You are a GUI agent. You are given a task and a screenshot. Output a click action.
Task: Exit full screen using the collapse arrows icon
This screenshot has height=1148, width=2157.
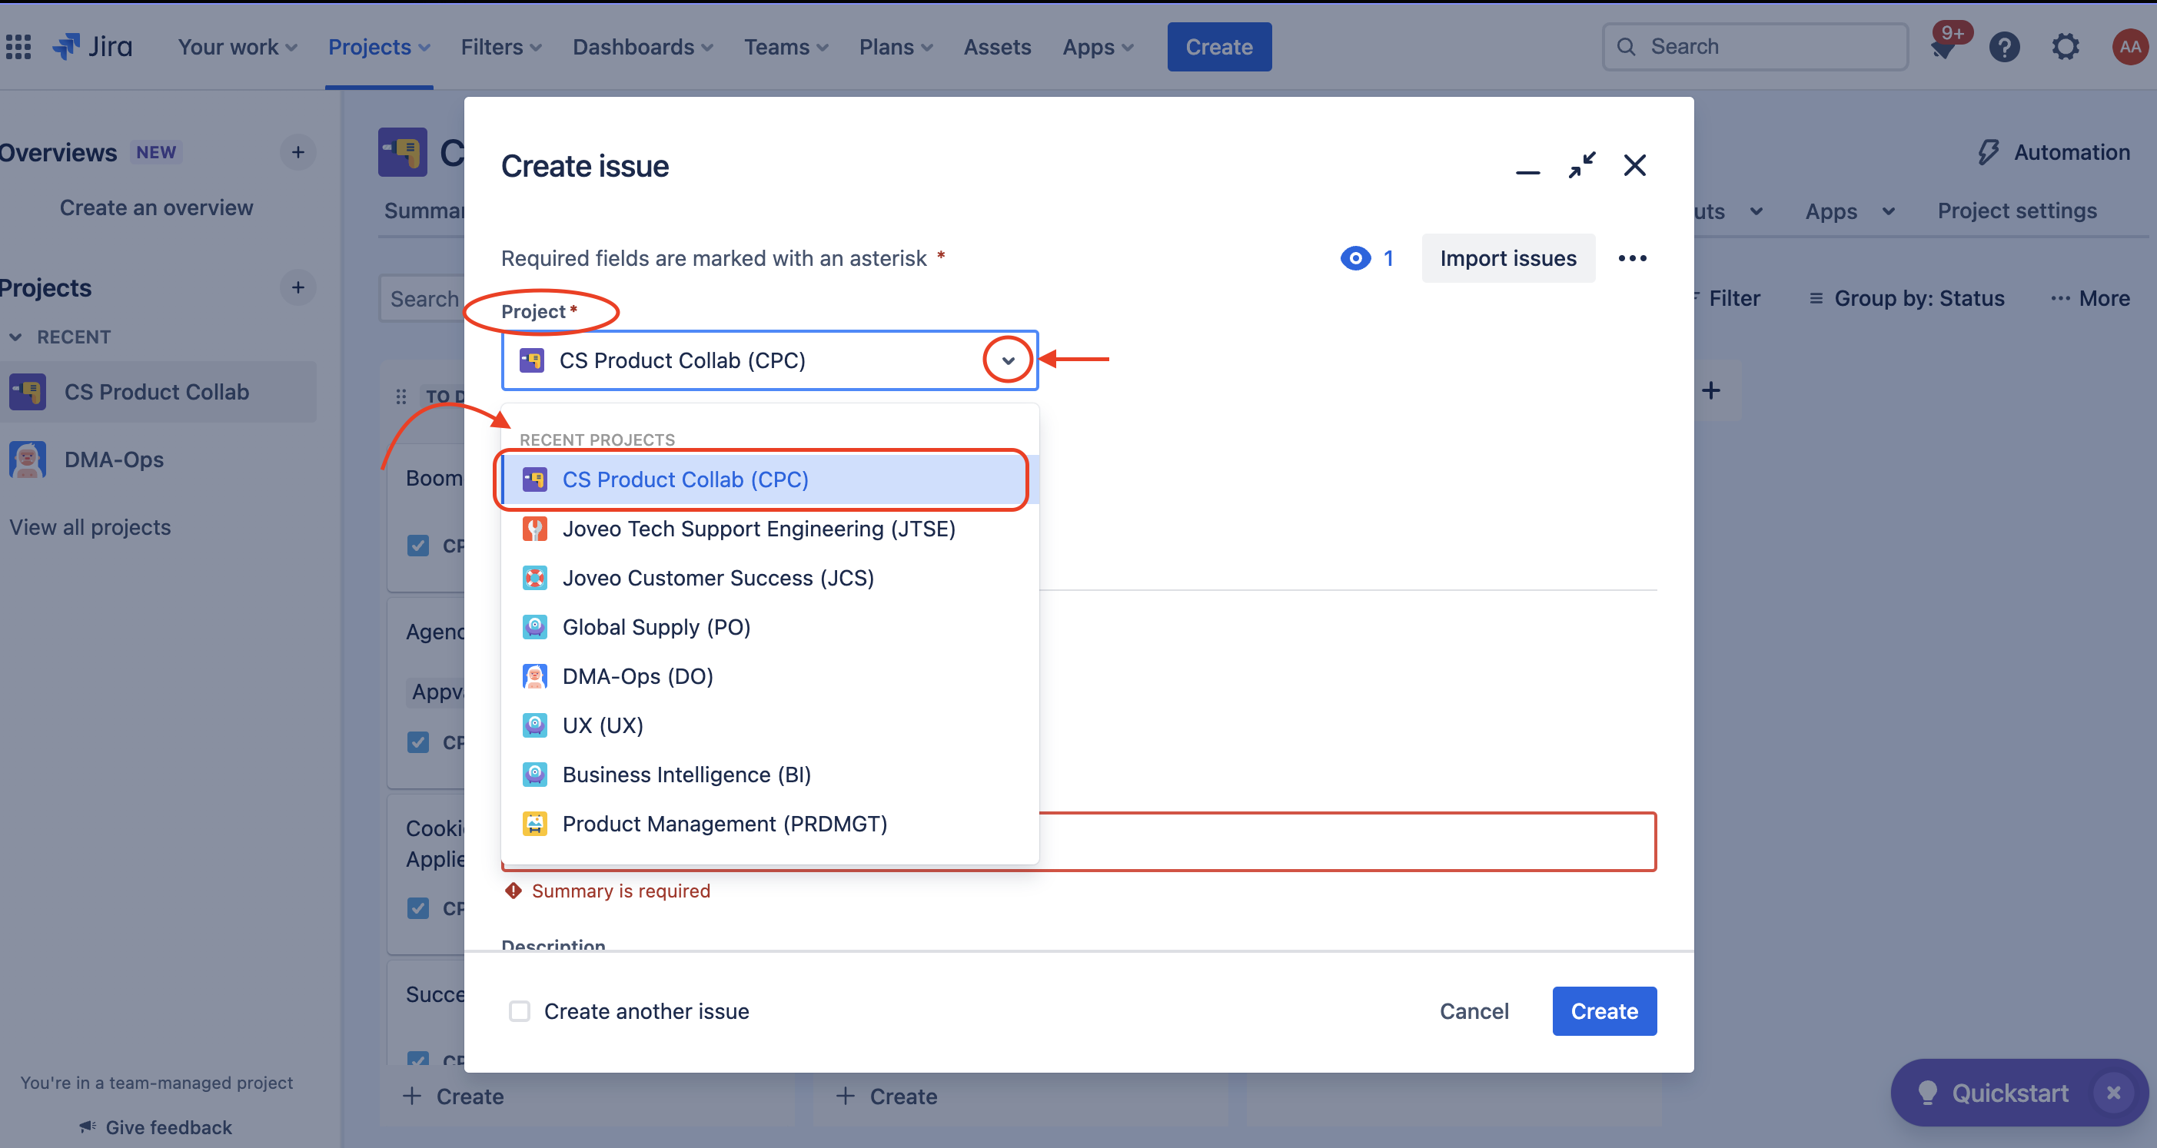coord(1582,165)
